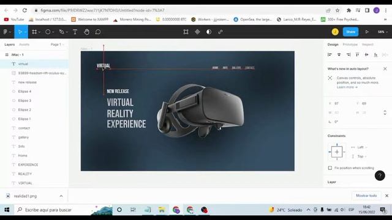The image size is (392, 220).
Task: Open the YouTube bookmark
Action: [x=14, y=19]
